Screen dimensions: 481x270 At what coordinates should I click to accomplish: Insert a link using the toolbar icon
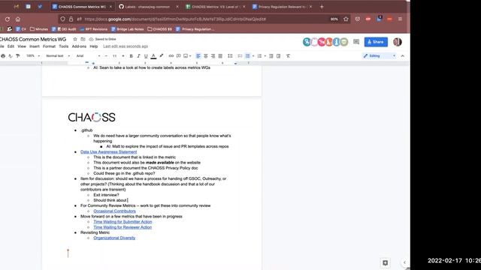click(x=171, y=56)
